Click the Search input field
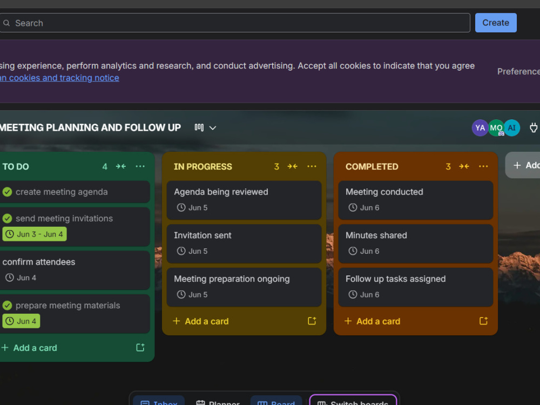Image resolution: width=540 pixels, height=405 pixels. pyautogui.click(x=234, y=23)
